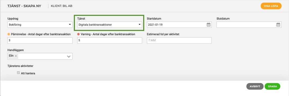Click the Startdatum field with 2021-01-19
The height and width of the screenshot is (96, 289).
click(179, 25)
